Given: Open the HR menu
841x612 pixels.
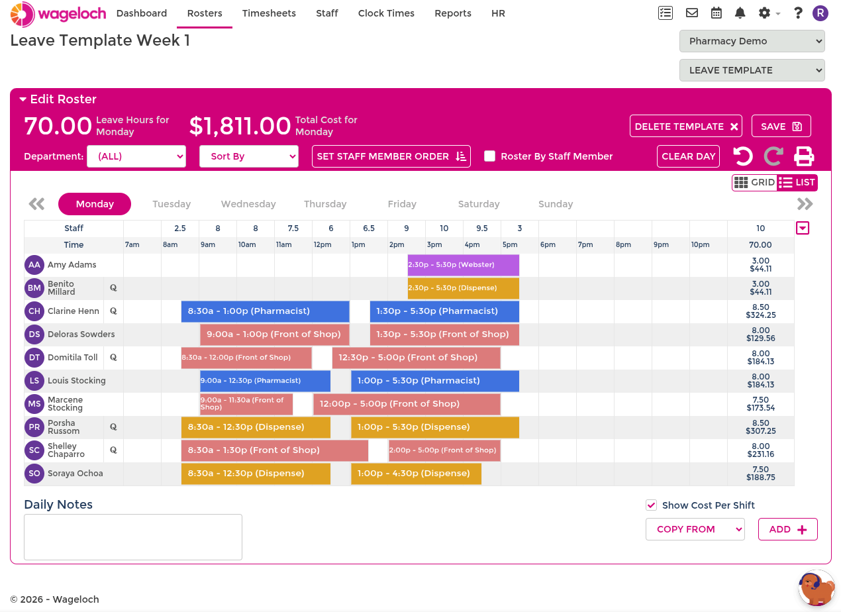Looking at the screenshot, I should (x=499, y=13).
